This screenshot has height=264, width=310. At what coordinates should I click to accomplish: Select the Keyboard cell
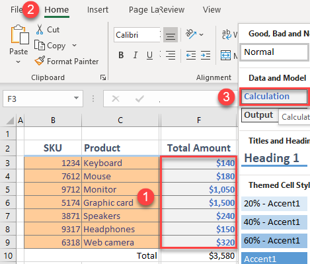(x=120, y=163)
